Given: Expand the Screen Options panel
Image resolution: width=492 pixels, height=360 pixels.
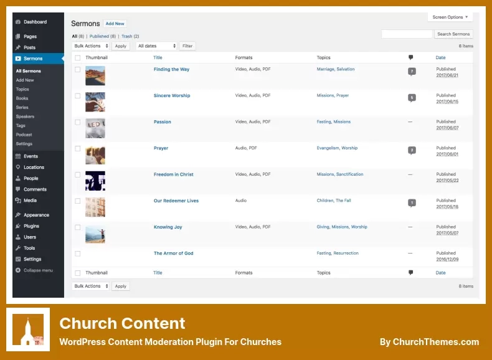Looking at the screenshot, I should pos(450,17).
